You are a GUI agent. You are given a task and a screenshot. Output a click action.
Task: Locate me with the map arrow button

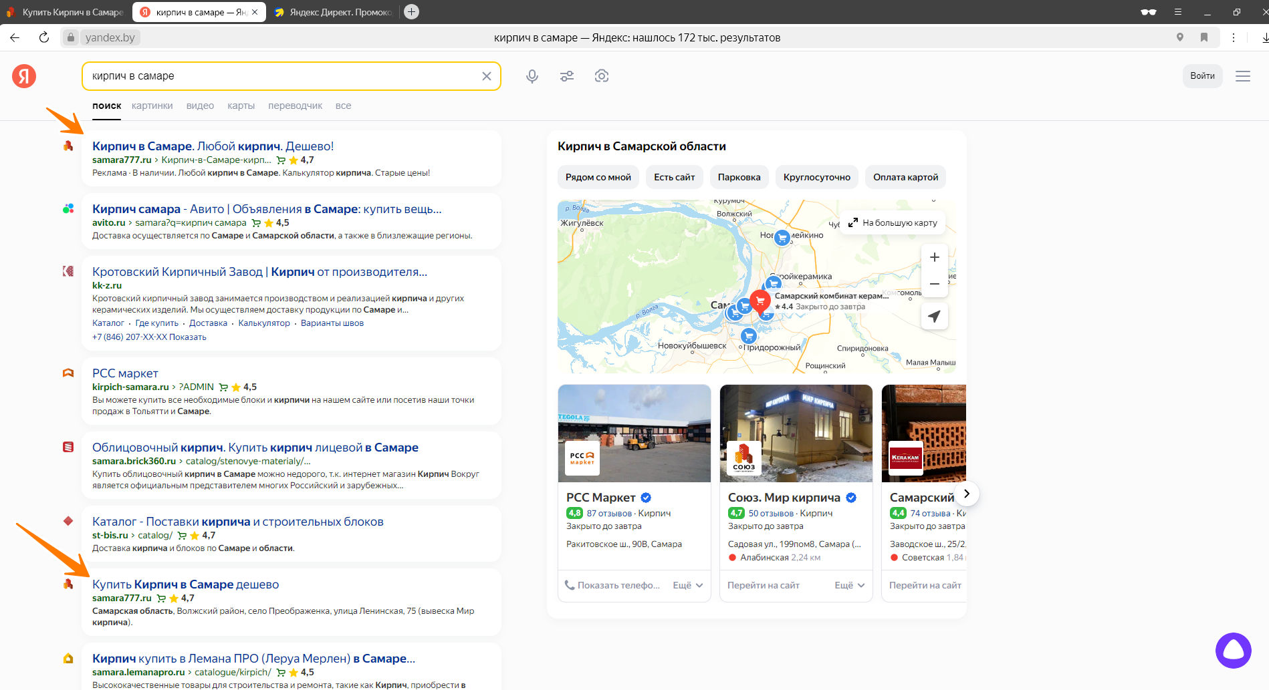(935, 316)
